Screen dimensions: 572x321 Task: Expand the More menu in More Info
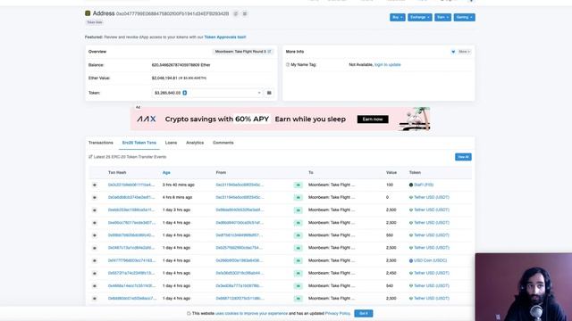point(464,52)
